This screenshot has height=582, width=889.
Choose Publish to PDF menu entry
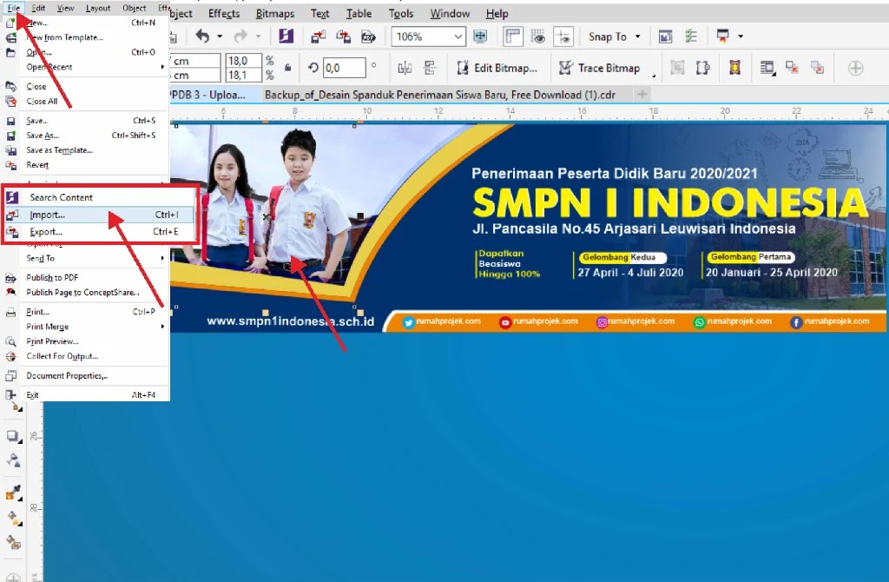pyautogui.click(x=86, y=277)
